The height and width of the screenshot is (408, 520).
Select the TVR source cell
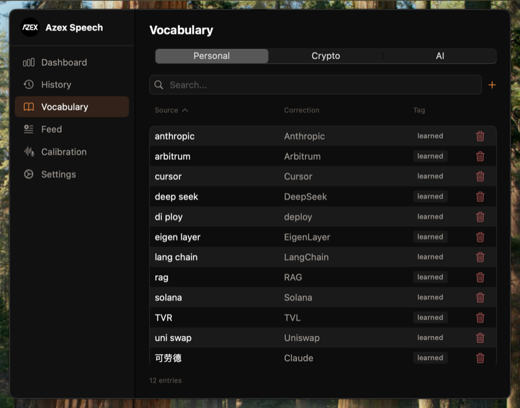pos(164,318)
